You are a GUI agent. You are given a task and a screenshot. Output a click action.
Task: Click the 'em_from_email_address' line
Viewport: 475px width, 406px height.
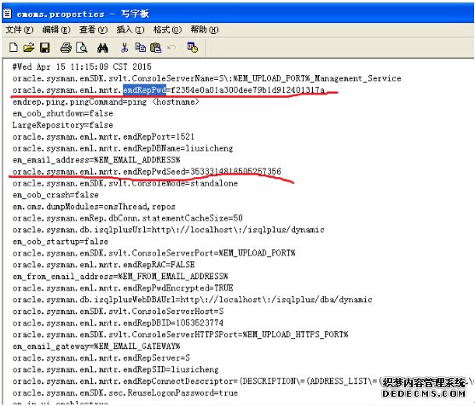point(120,277)
